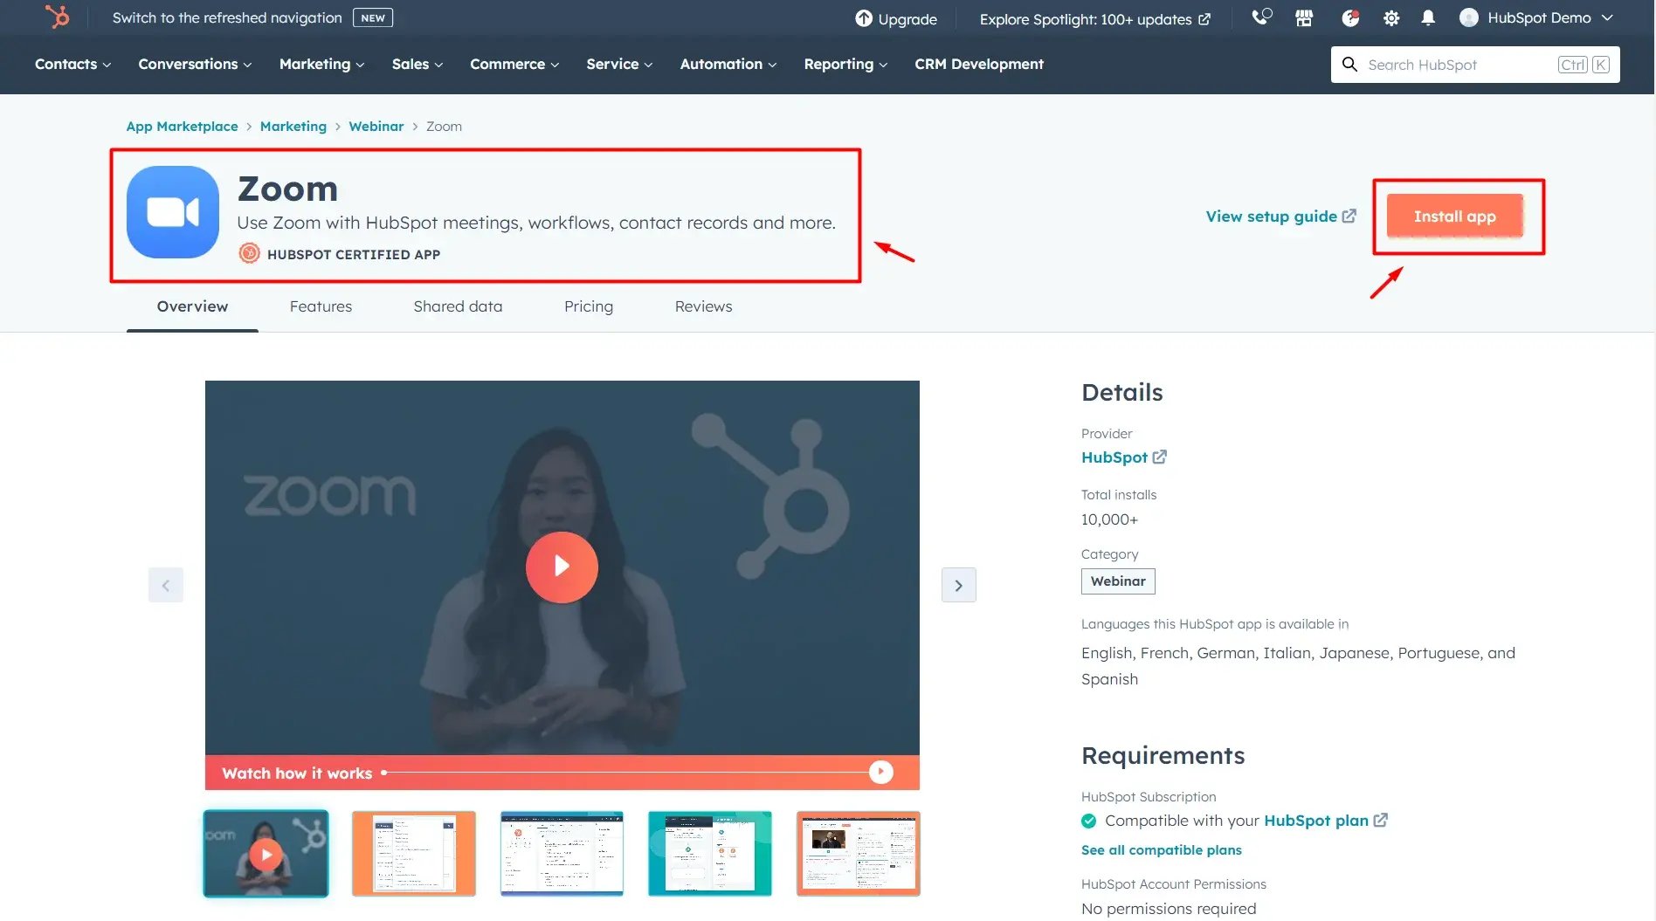Expand the HubSpot Demo account menu

click(x=1537, y=17)
